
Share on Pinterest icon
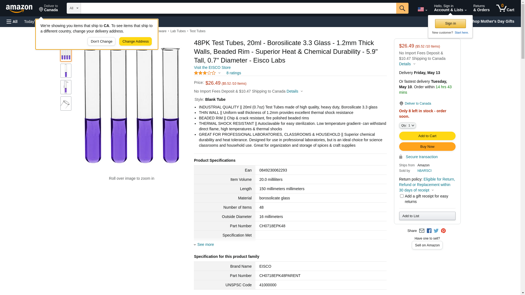click(x=443, y=231)
